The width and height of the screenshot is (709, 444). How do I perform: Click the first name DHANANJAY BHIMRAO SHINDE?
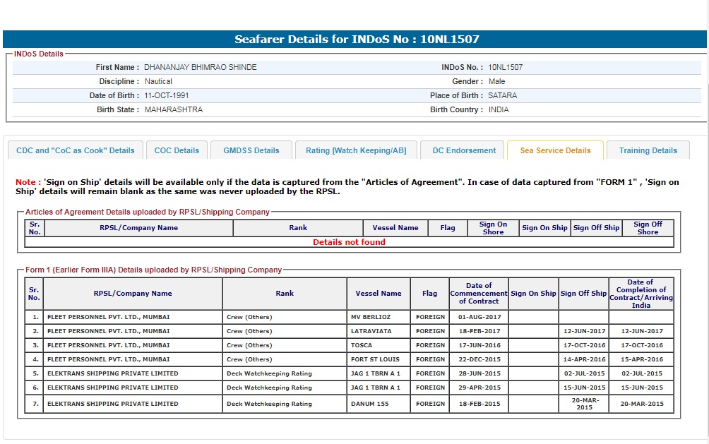[x=201, y=68]
